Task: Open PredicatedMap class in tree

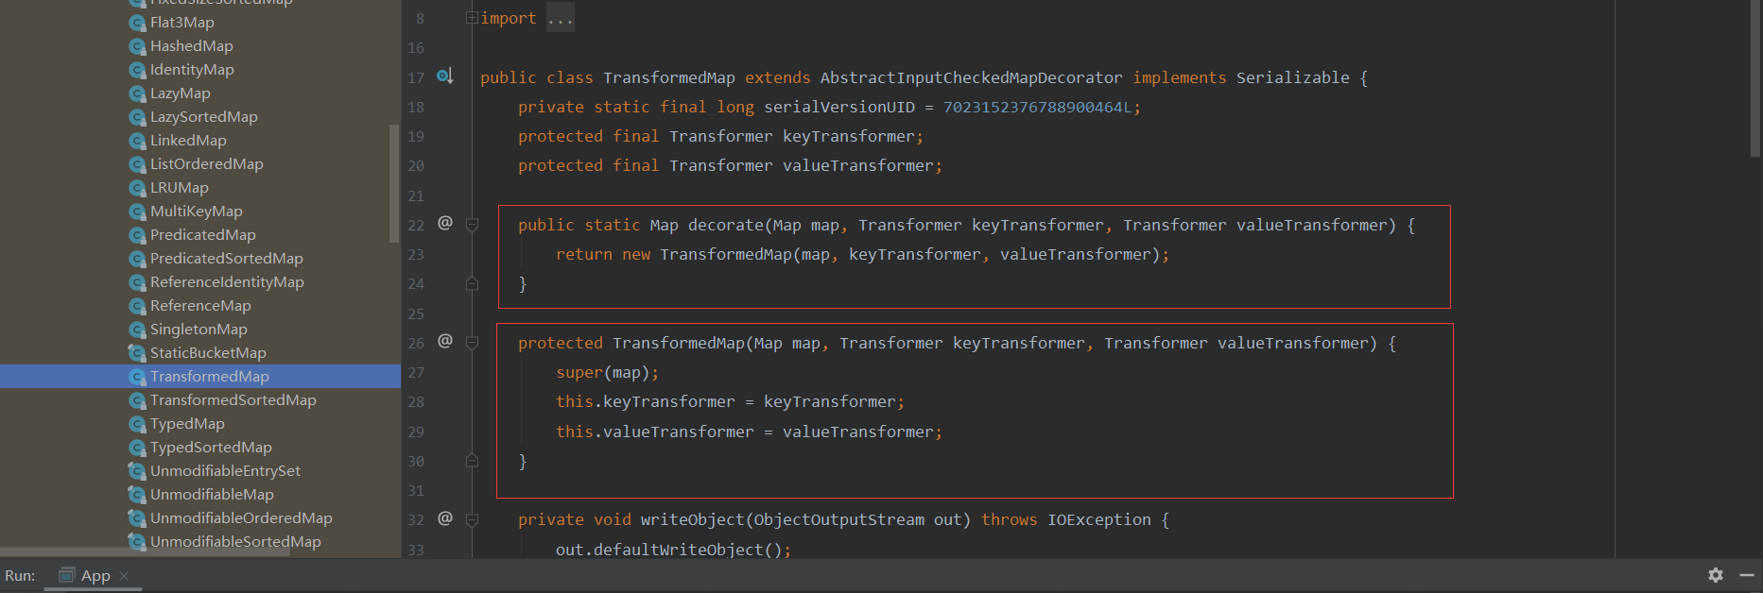Action: [x=203, y=234]
